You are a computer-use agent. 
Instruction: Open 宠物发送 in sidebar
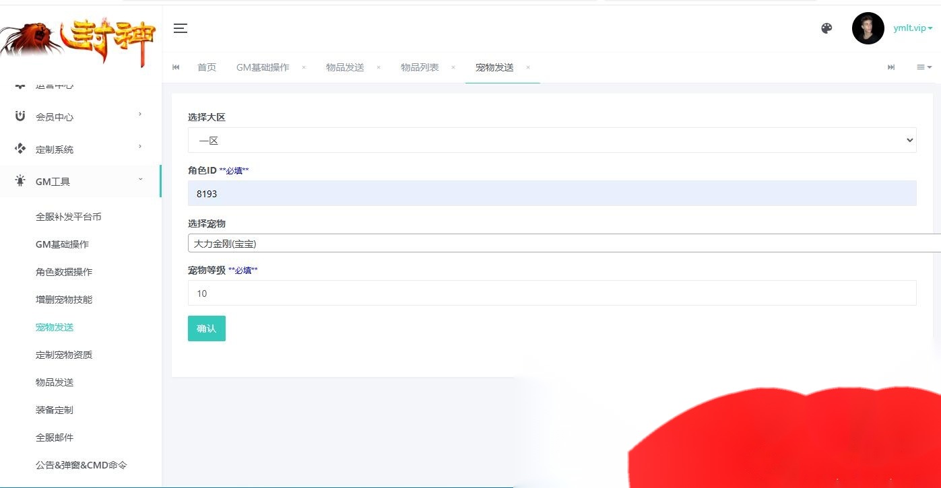click(55, 327)
